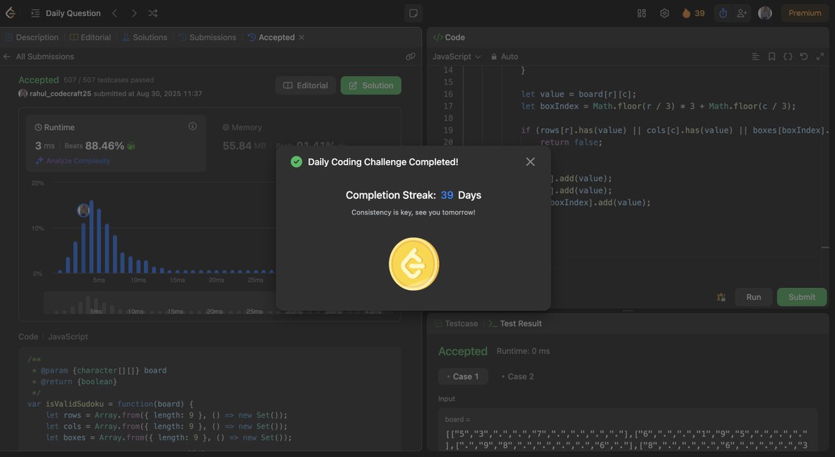Screen dimensions: 835x457
Task: Open the notes sticky icon
Action: 413,13
